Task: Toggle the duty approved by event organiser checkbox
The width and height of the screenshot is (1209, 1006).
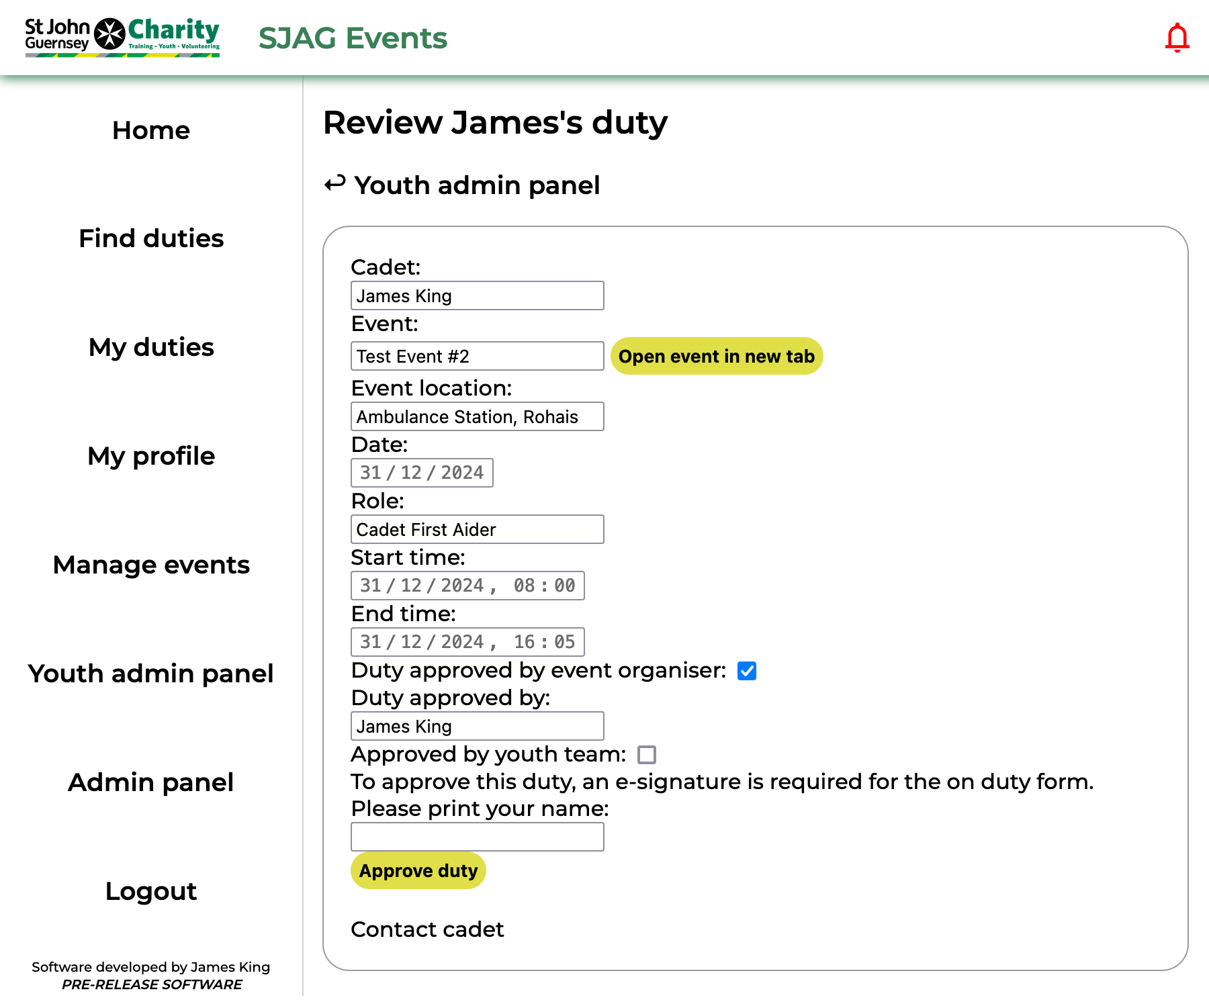Action: coord(746,671)
